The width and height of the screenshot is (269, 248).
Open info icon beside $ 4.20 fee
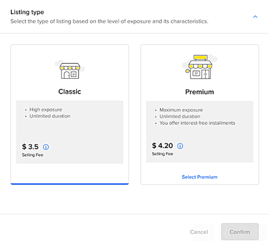(180, 146)
